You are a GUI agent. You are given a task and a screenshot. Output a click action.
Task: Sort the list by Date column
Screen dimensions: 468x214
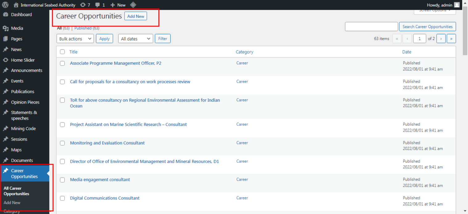coord(407,52)
